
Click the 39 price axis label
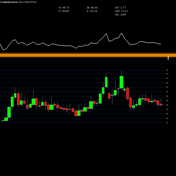click(x=167, y=105)
